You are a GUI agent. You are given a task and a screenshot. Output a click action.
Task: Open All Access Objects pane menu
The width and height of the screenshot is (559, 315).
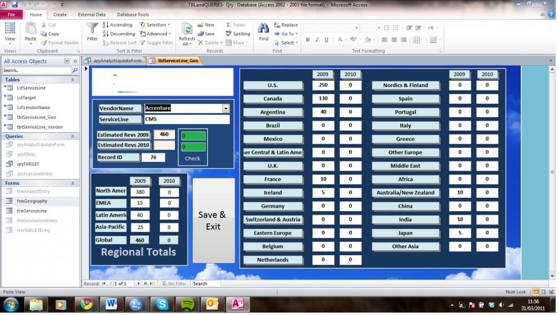67,61
